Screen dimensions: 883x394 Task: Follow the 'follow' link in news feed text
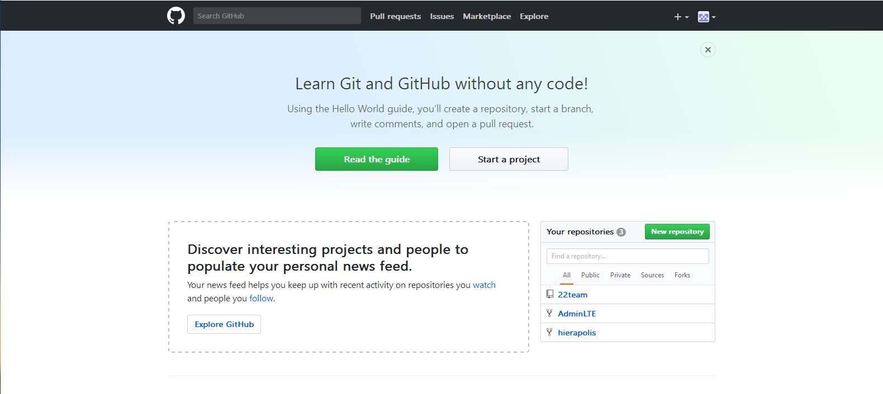[x=261, y=298]
